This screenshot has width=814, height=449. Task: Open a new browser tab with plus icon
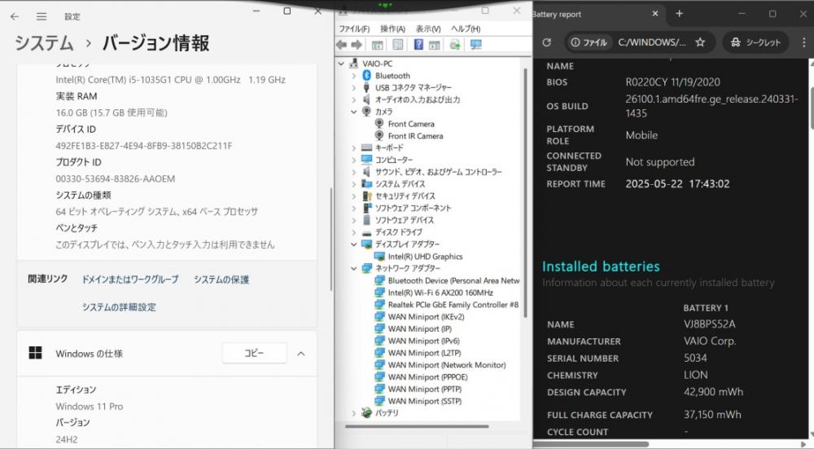point(679,14)
